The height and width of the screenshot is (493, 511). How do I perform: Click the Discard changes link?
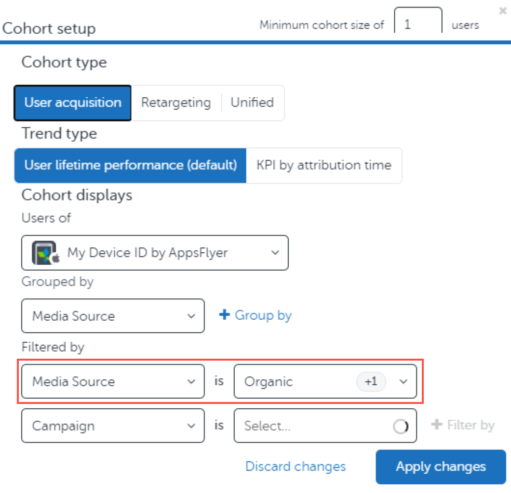[296, 467]
